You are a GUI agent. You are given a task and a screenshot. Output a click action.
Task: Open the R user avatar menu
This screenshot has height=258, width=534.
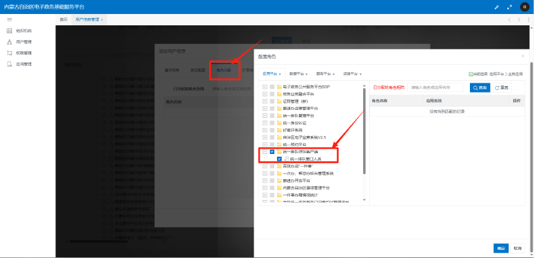[x=525, y=7]
